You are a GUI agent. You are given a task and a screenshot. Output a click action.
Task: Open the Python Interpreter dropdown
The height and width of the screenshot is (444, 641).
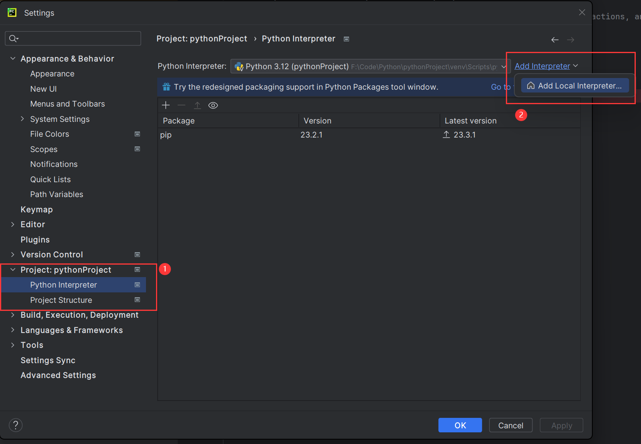click(x=370, y=66)
